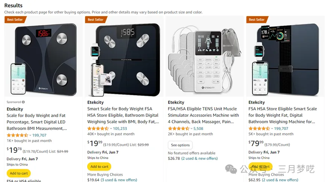Click Best Seller badge on the first product
The height and width of the screenshot is (182, 325).
click(x=15, y=20)
